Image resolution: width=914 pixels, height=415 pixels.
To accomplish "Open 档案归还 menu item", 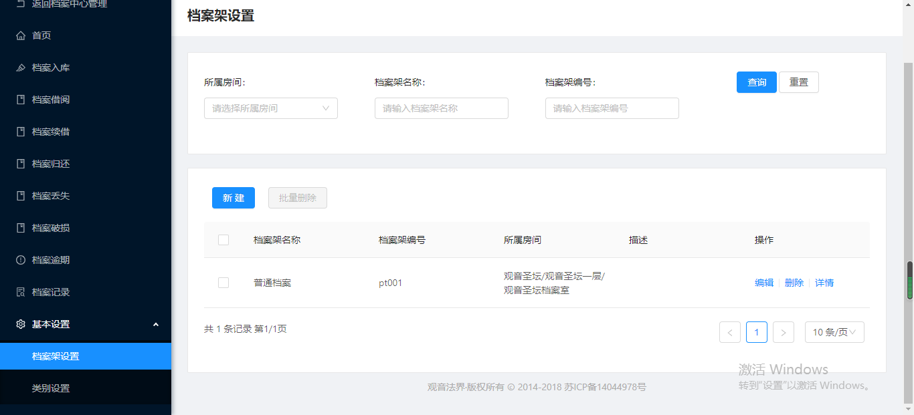I will [86, 164].
